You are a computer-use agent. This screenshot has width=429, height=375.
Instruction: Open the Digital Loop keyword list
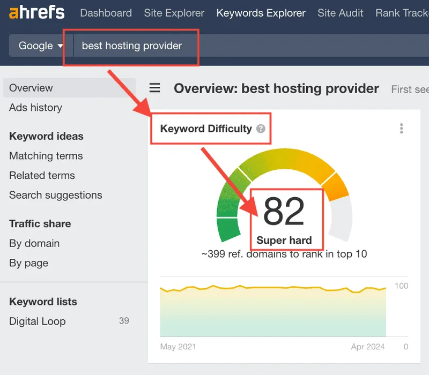point(38,321)
